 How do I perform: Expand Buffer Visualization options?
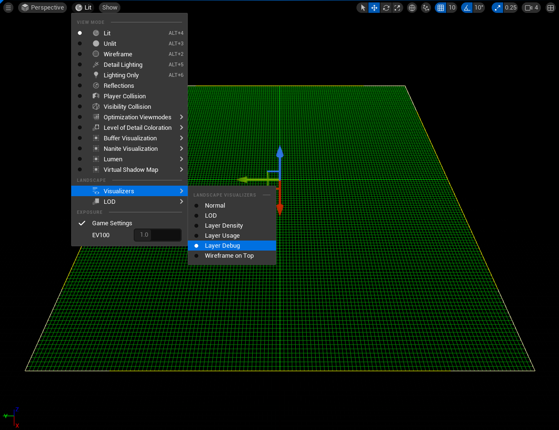click(x=130, y=138)
